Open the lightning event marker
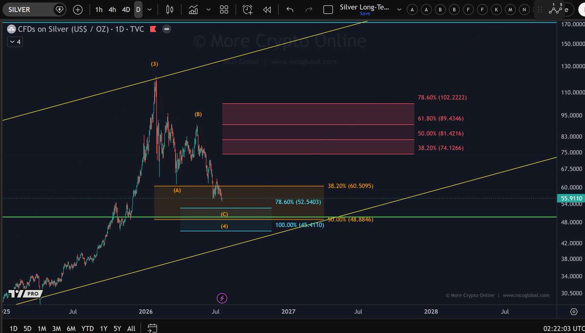This screenshot has width=585, height=333. [x=222, y=298]
